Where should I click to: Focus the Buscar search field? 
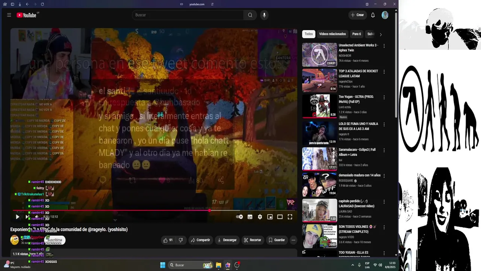188,15
